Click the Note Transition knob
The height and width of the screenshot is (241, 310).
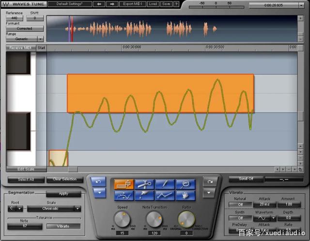tap(154, 219)
